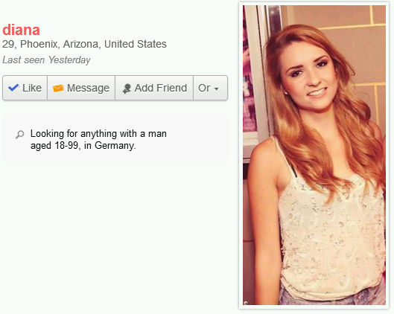Click the white frame border of the photo
Screen dimensions: 394x314
[314, 4]
